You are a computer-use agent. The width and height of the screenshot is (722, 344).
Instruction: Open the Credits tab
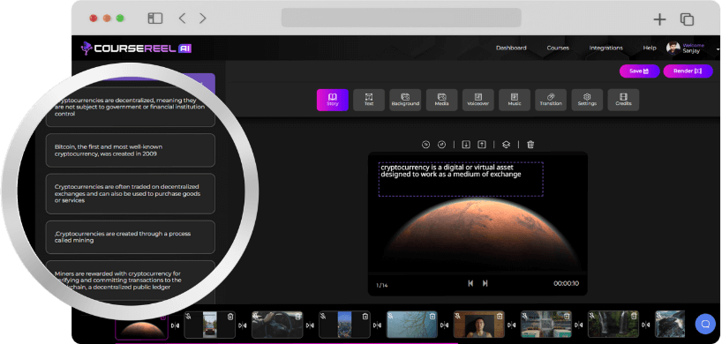tap(623, 100)
